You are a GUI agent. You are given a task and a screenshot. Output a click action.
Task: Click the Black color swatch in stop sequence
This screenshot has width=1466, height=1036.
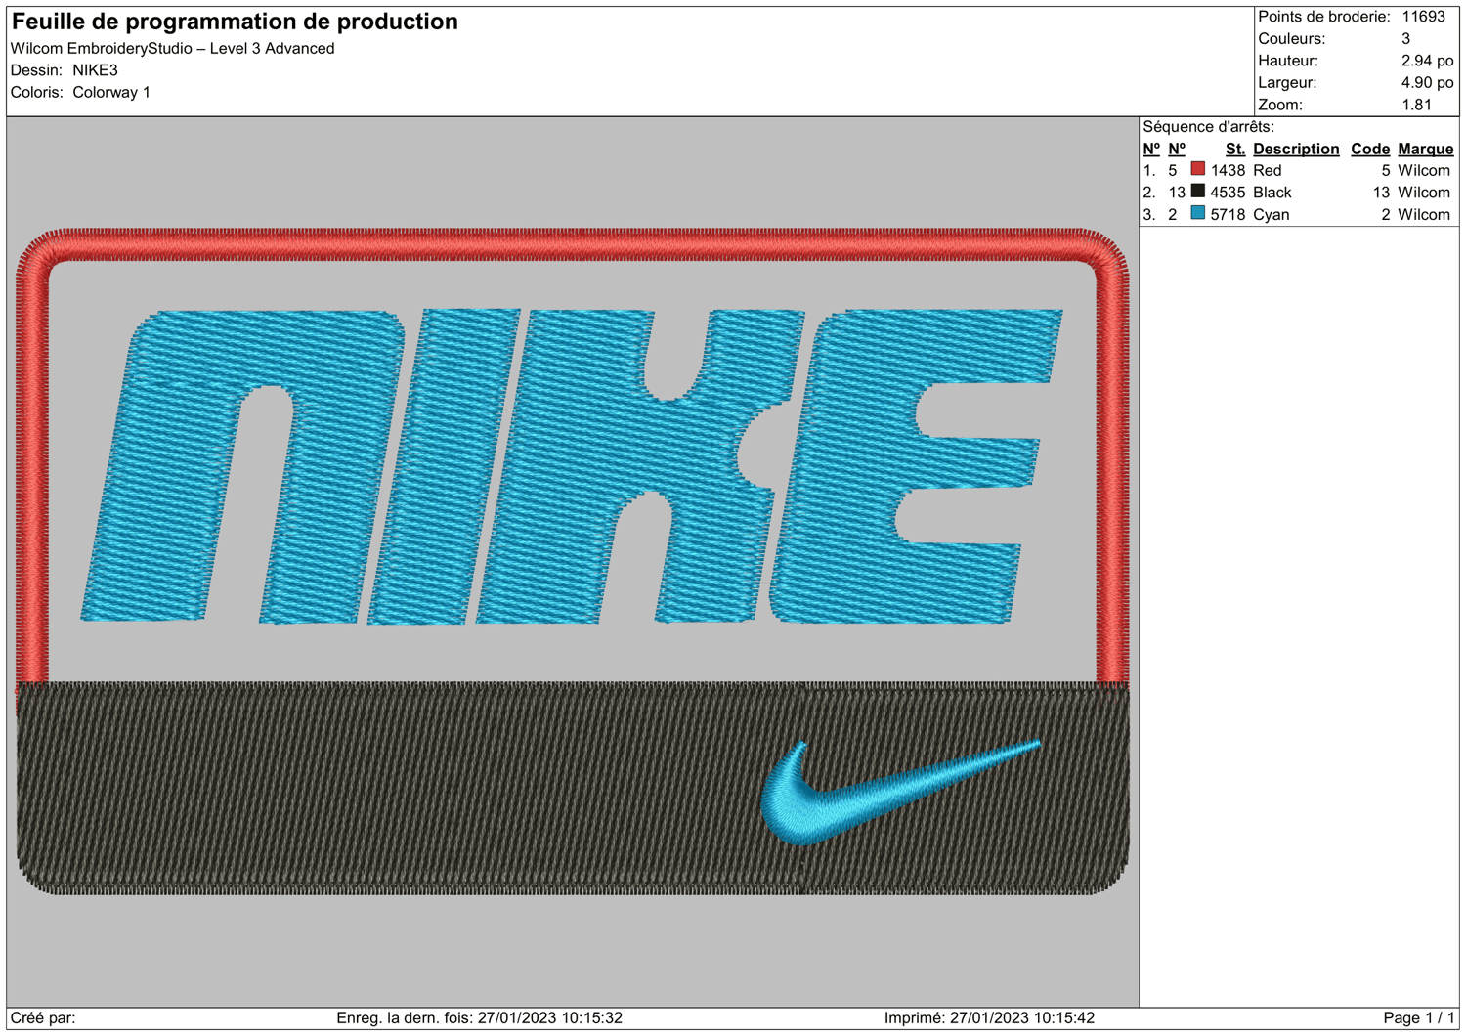pos(1197,191)
